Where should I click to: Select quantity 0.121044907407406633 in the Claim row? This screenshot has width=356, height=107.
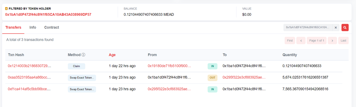click(x=302, y=66)
